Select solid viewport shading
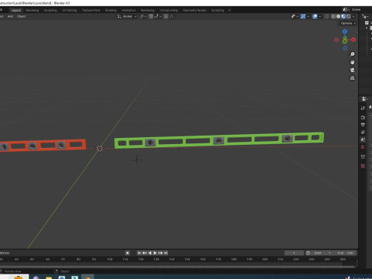The width and height of the screenshot is (372, 279). 338,16
